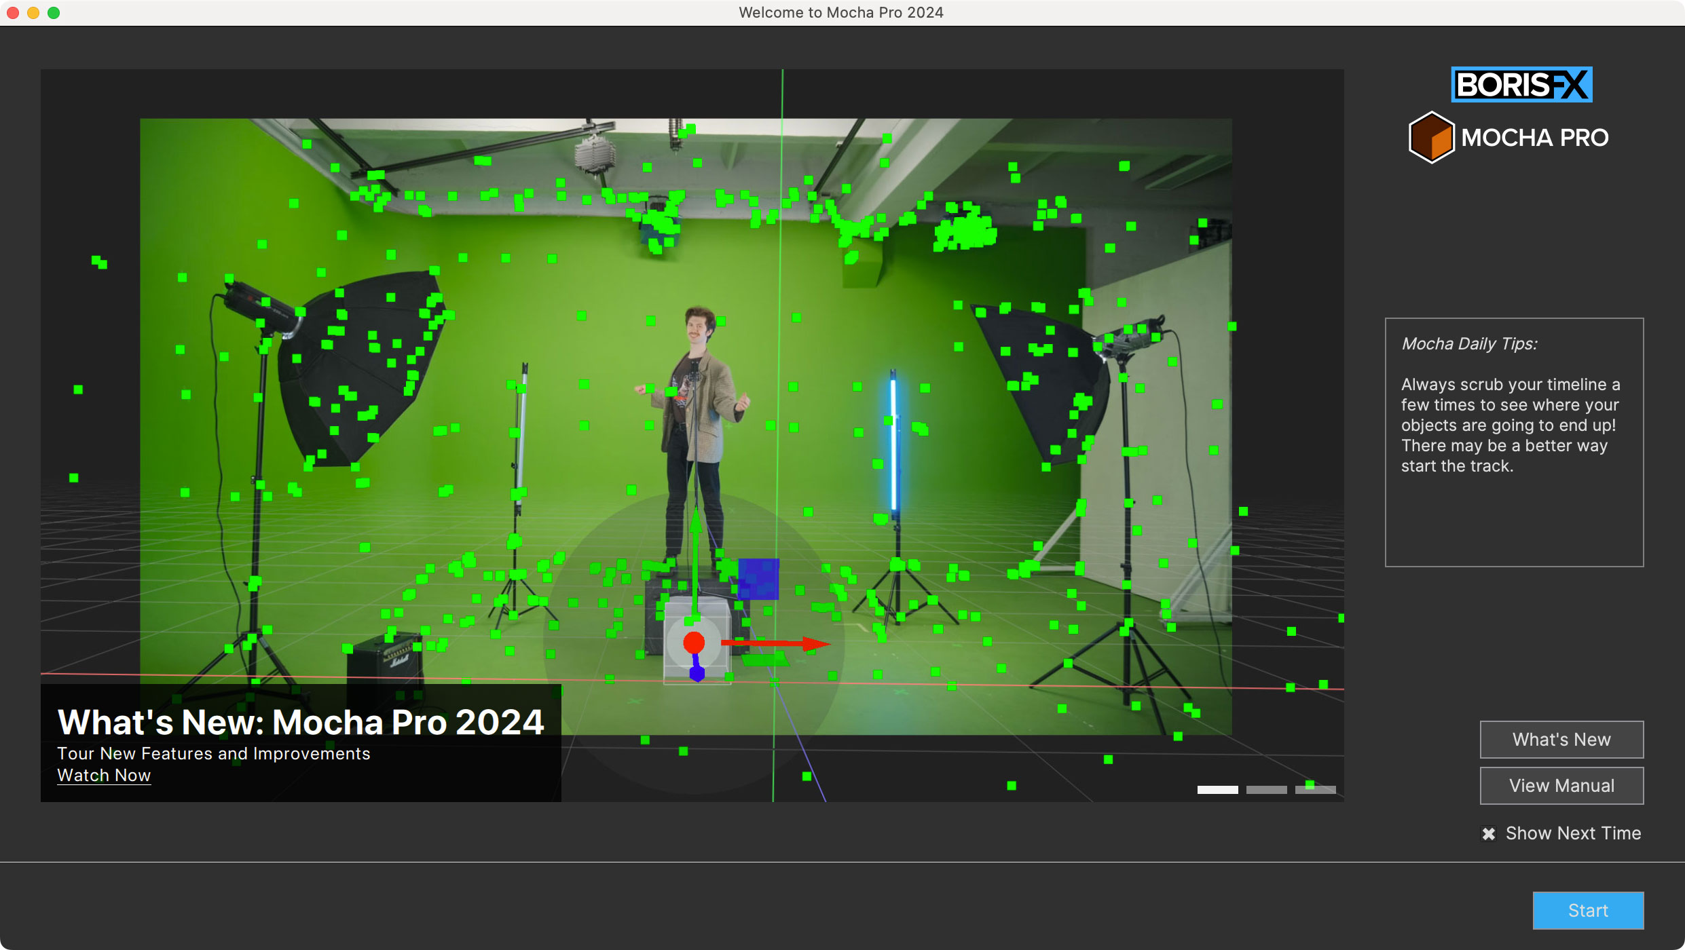
Task: Click the Mocha Daily Tips heading
Action: [x=1470, y=343]
